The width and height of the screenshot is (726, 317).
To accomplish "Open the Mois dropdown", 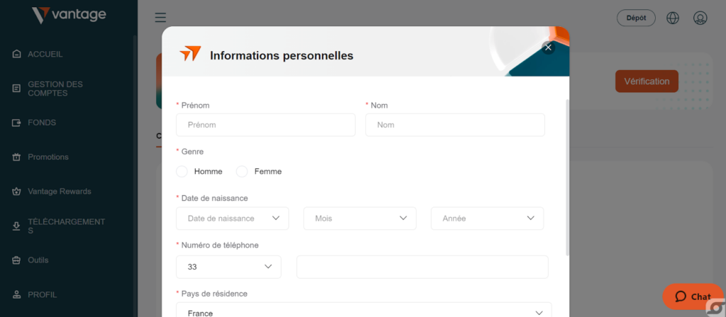I will coord(359,219).
